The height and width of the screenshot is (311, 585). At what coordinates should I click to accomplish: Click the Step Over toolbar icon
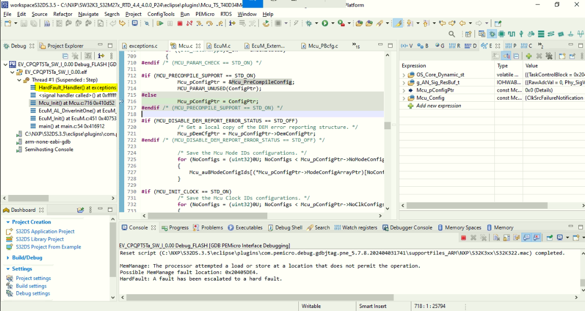tap(208, 23)
